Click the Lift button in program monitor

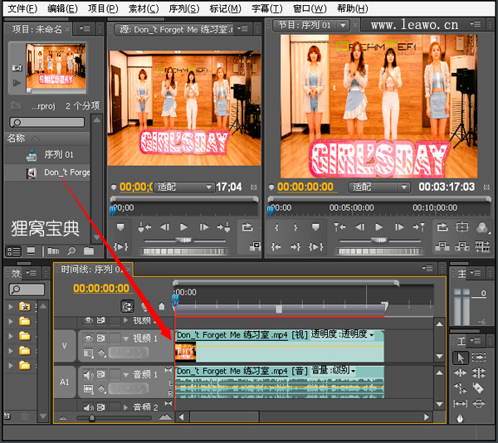click(x=442, y=246)
